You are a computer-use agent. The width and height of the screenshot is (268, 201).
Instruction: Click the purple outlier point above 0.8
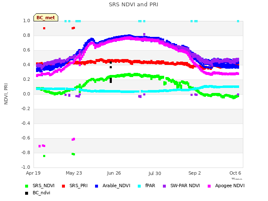pyautogui.click(x=144, y=34)
